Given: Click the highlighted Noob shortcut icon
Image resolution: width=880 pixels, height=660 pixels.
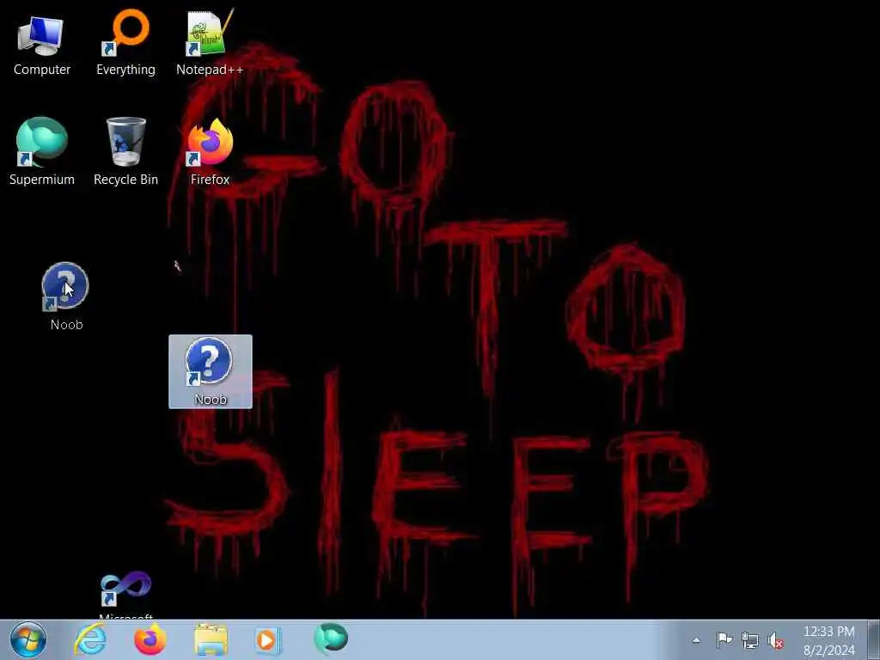Looking at the screenshot, I should [x=210, y=371].
